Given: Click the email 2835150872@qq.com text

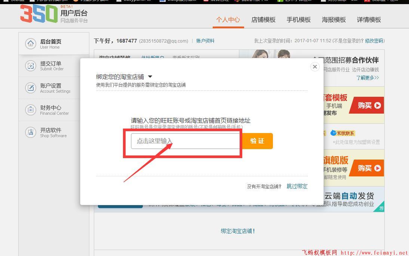Looking at the screenshot, I should point(163,41).
